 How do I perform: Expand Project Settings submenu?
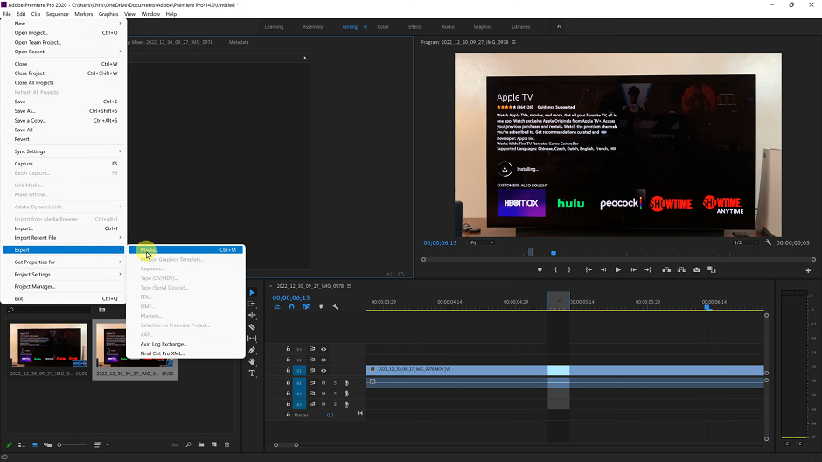[x=63, y=274]
